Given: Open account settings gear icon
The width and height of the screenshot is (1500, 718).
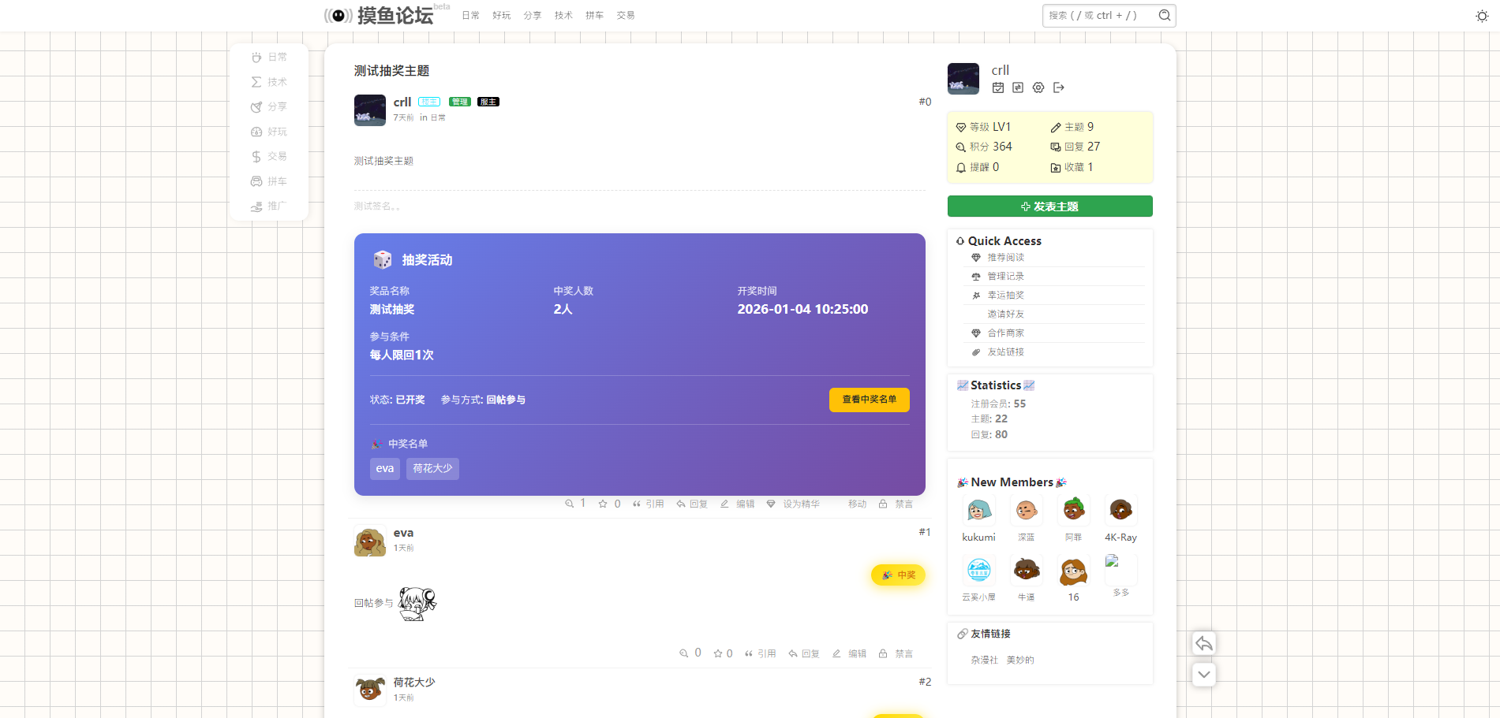Looking at the screenshot, I should (x=1038, y=87).
